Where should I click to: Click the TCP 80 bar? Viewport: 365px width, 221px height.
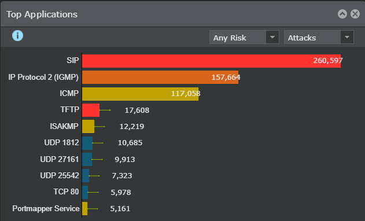point(85,192)
